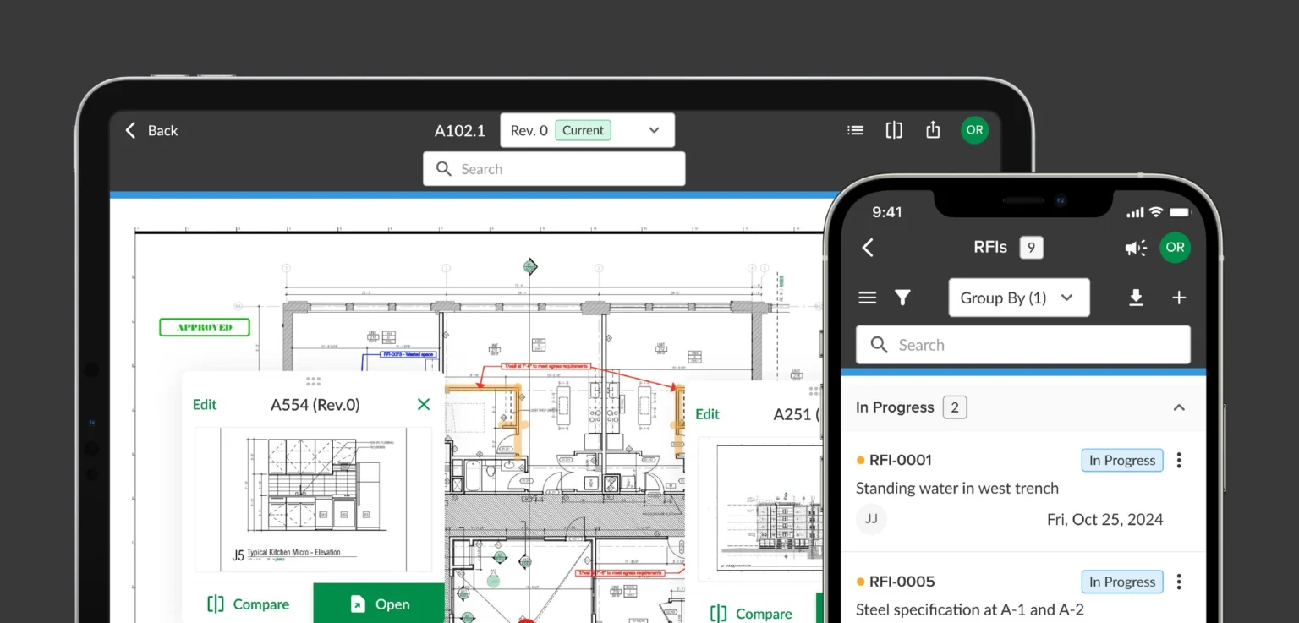Click Compare on the A554 card

pyautogui.click(x=248, y=604)
